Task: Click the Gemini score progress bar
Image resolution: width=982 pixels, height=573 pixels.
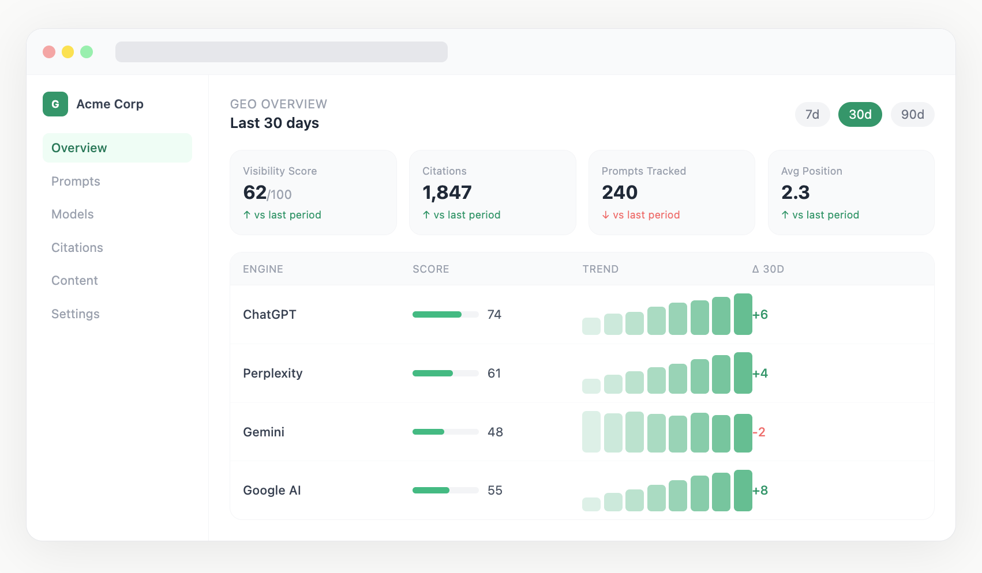Action: [445, 432]
